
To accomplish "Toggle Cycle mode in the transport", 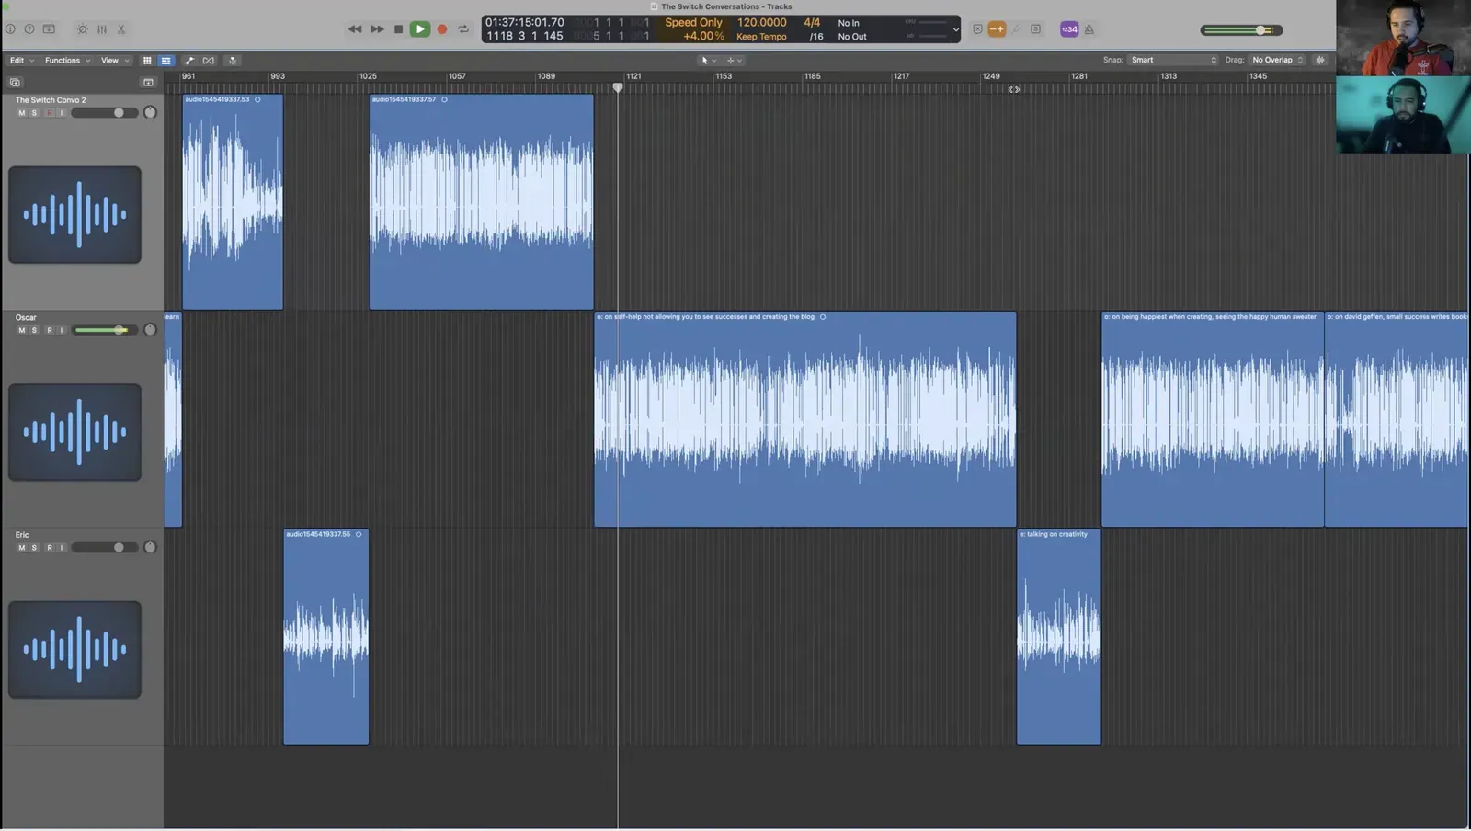I will pos(463,29).
